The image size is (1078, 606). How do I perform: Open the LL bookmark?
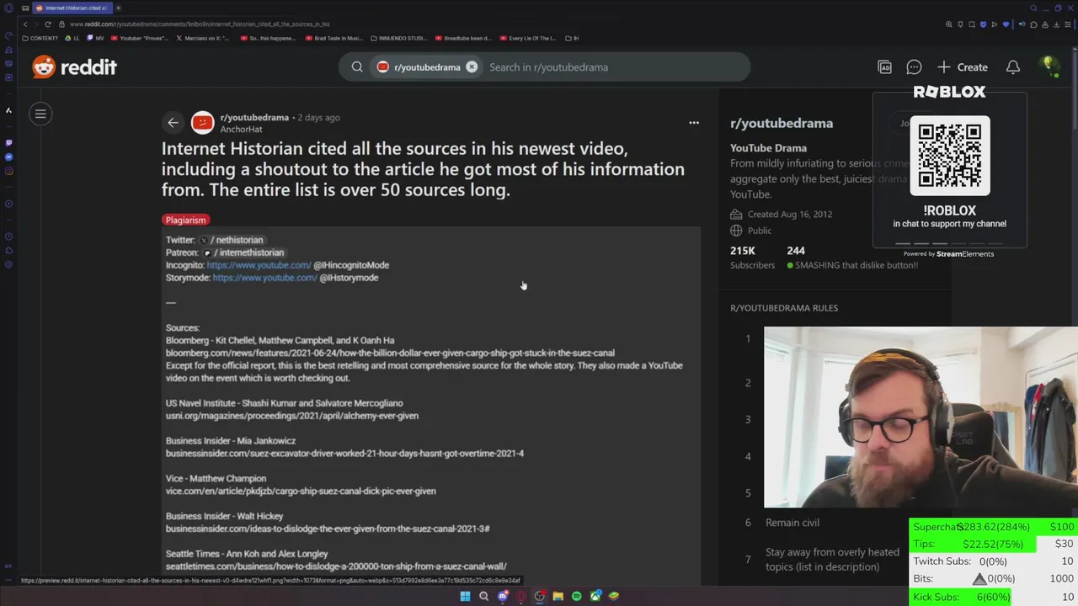click(72, 38)
